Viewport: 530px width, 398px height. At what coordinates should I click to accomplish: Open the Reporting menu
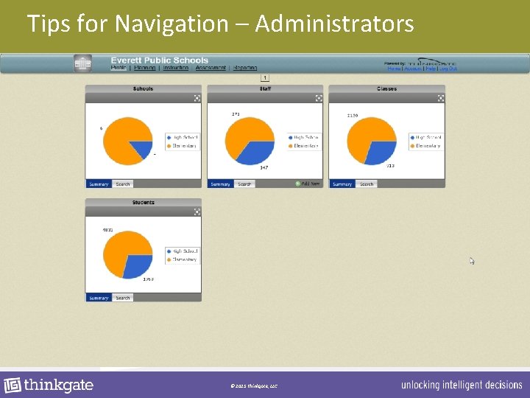245,68
